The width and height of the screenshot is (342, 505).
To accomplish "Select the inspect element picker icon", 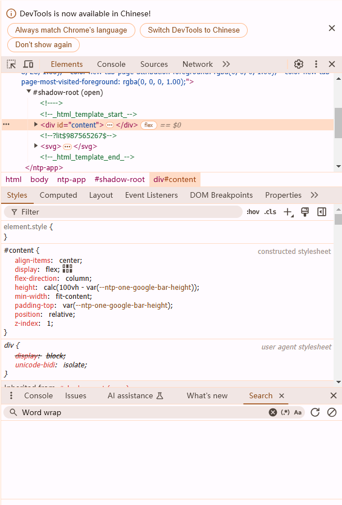I will click(12, 64).
